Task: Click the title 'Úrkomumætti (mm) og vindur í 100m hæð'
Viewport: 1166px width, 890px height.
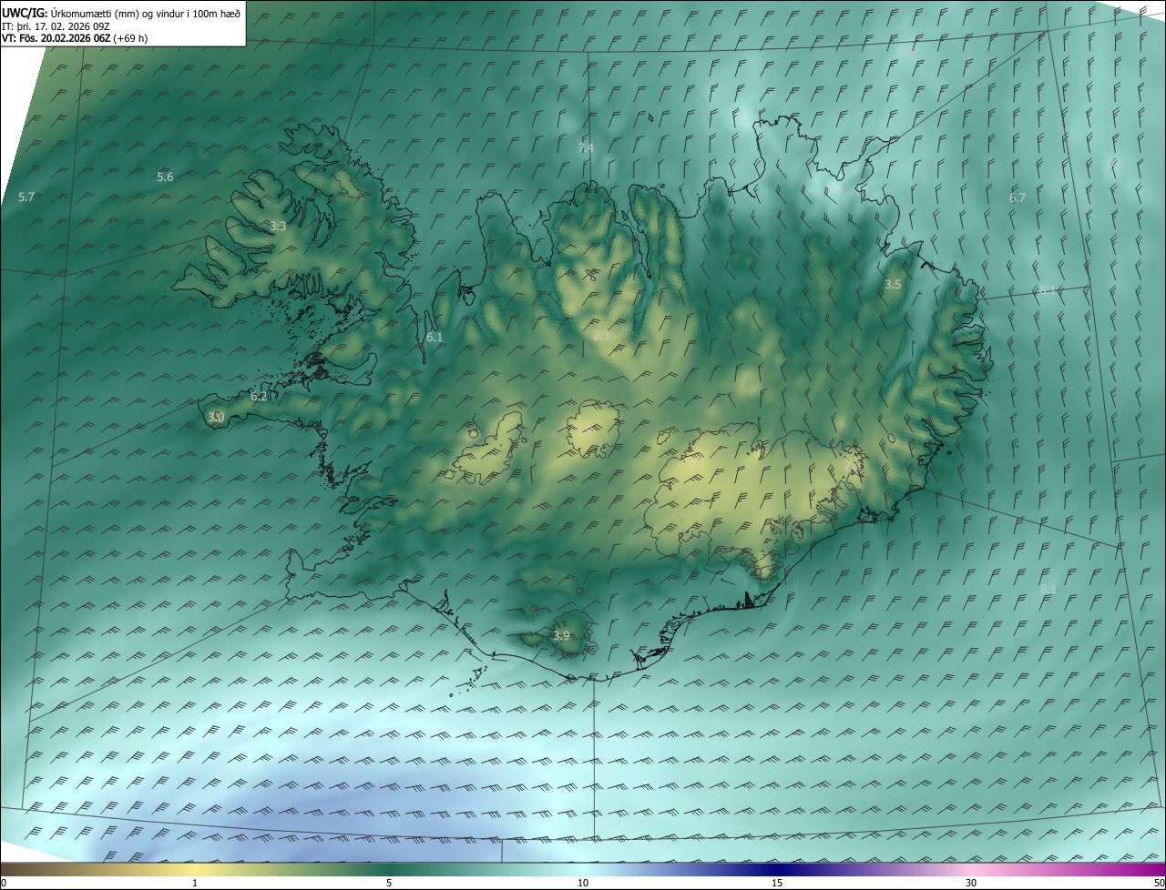Action: tap(146, 14)
